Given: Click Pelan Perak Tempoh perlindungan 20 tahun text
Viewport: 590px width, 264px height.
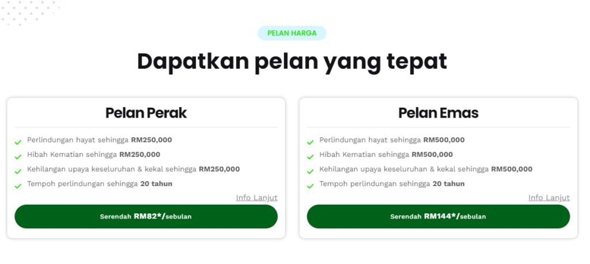Looking at the screenshot, I should [x=99, y=184].
